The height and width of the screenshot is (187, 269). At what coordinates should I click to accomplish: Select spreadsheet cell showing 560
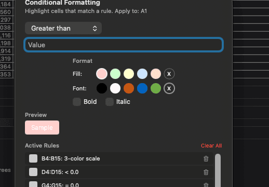(6, 12)
